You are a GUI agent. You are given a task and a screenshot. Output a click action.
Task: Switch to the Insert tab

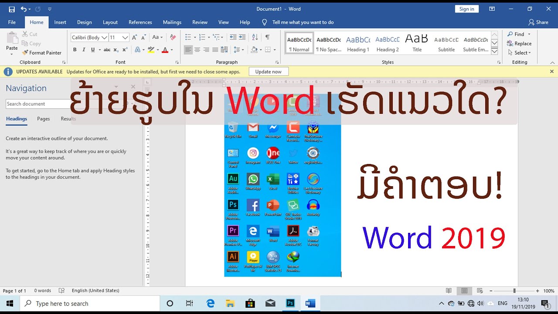tap(60, 22)
